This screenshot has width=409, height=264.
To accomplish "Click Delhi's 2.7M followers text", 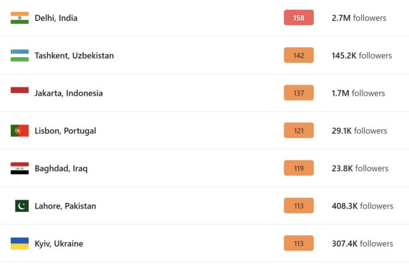I will coord(359,18).
